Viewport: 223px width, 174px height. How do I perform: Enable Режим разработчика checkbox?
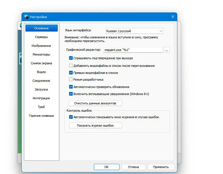tap(71, 80)
